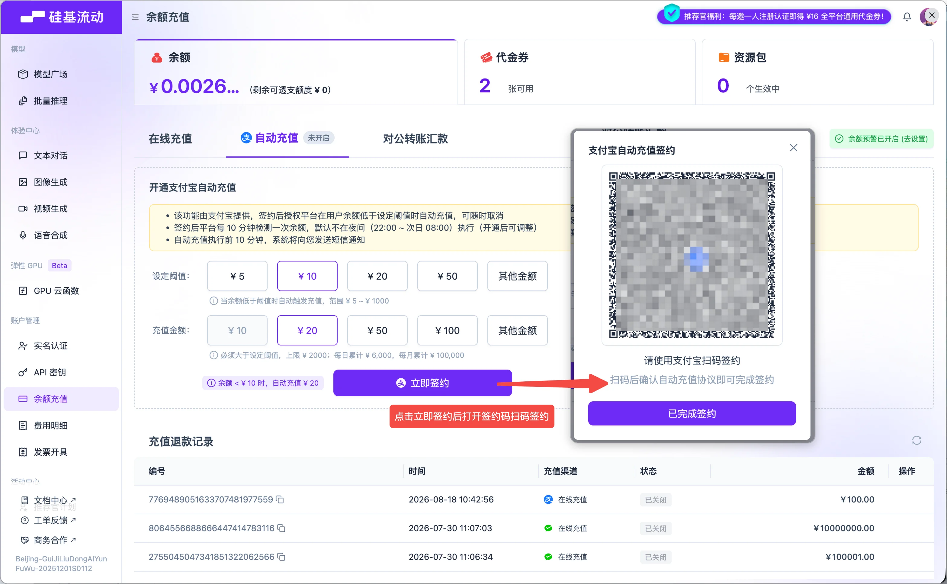947x584 pixels.
Task: Close the 支付宝自动充值签约 dialog
Action: 793,148
